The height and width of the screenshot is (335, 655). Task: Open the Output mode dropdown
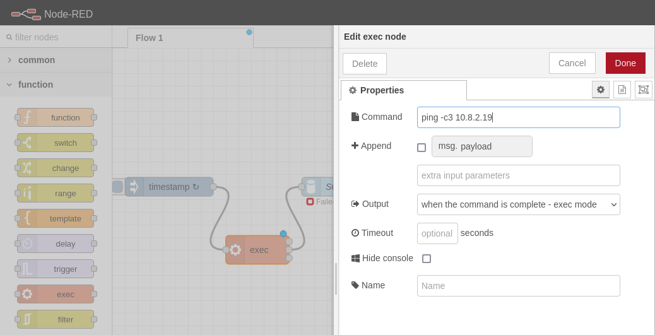pos(519,204)
